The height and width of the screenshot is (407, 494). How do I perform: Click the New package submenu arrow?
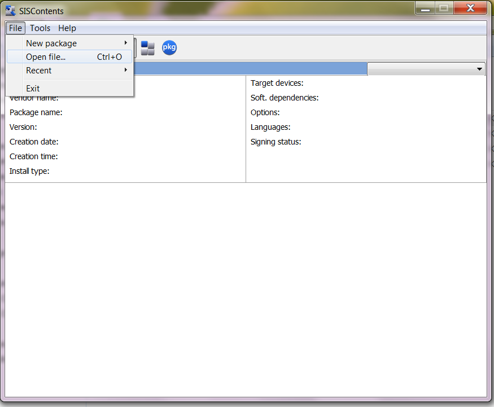[x=126, y=43]
